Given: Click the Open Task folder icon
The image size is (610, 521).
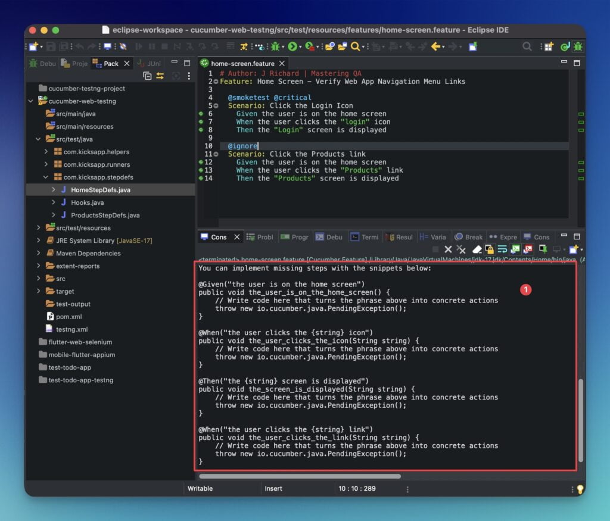Looking at the screenshot, I should coord(343,46).
